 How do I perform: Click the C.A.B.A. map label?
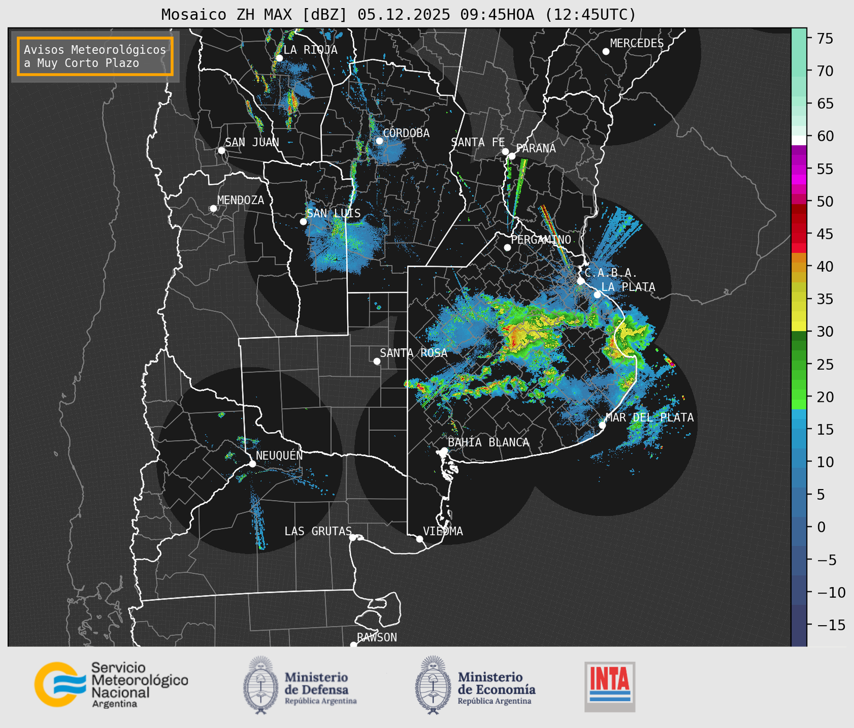tap(611, 273)
